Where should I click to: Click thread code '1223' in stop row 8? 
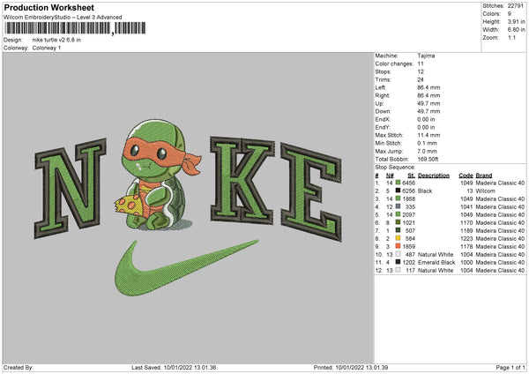coord(466,239)
